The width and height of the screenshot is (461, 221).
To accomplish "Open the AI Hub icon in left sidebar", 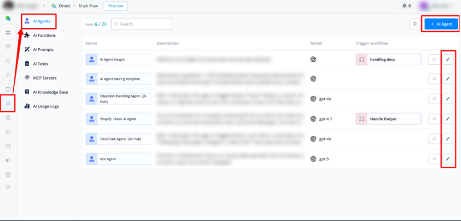I will pos(8,103).
